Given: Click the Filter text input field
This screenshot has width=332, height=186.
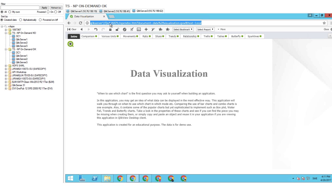Looking at the screenshot, I should click(x=20, y=8).
